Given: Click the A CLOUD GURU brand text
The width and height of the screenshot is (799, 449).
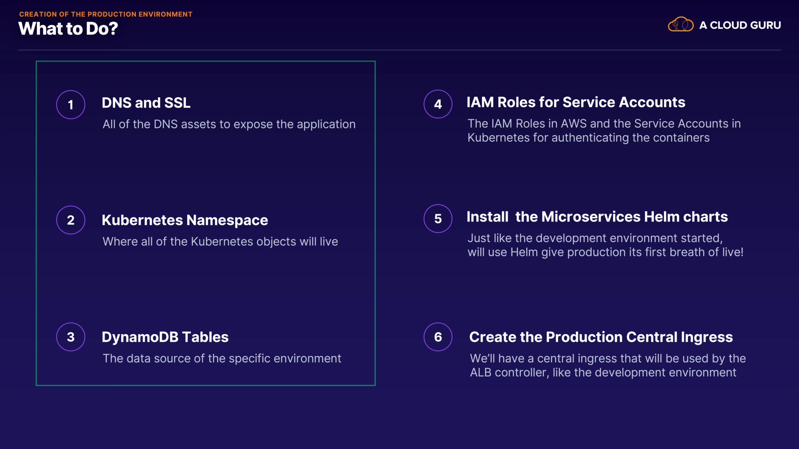Looking at the screenshot, I should [740, 25].
